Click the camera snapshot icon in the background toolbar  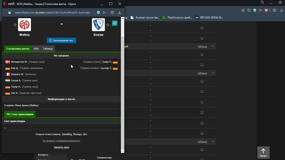pyautogui.click(x=249, y=10)
